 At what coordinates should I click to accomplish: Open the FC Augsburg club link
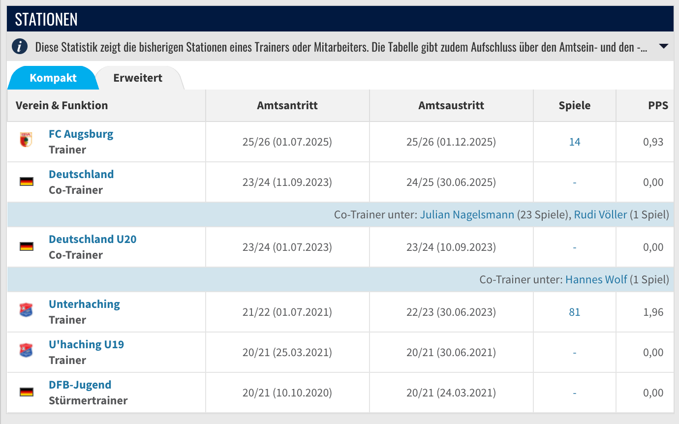pos(81,134)
